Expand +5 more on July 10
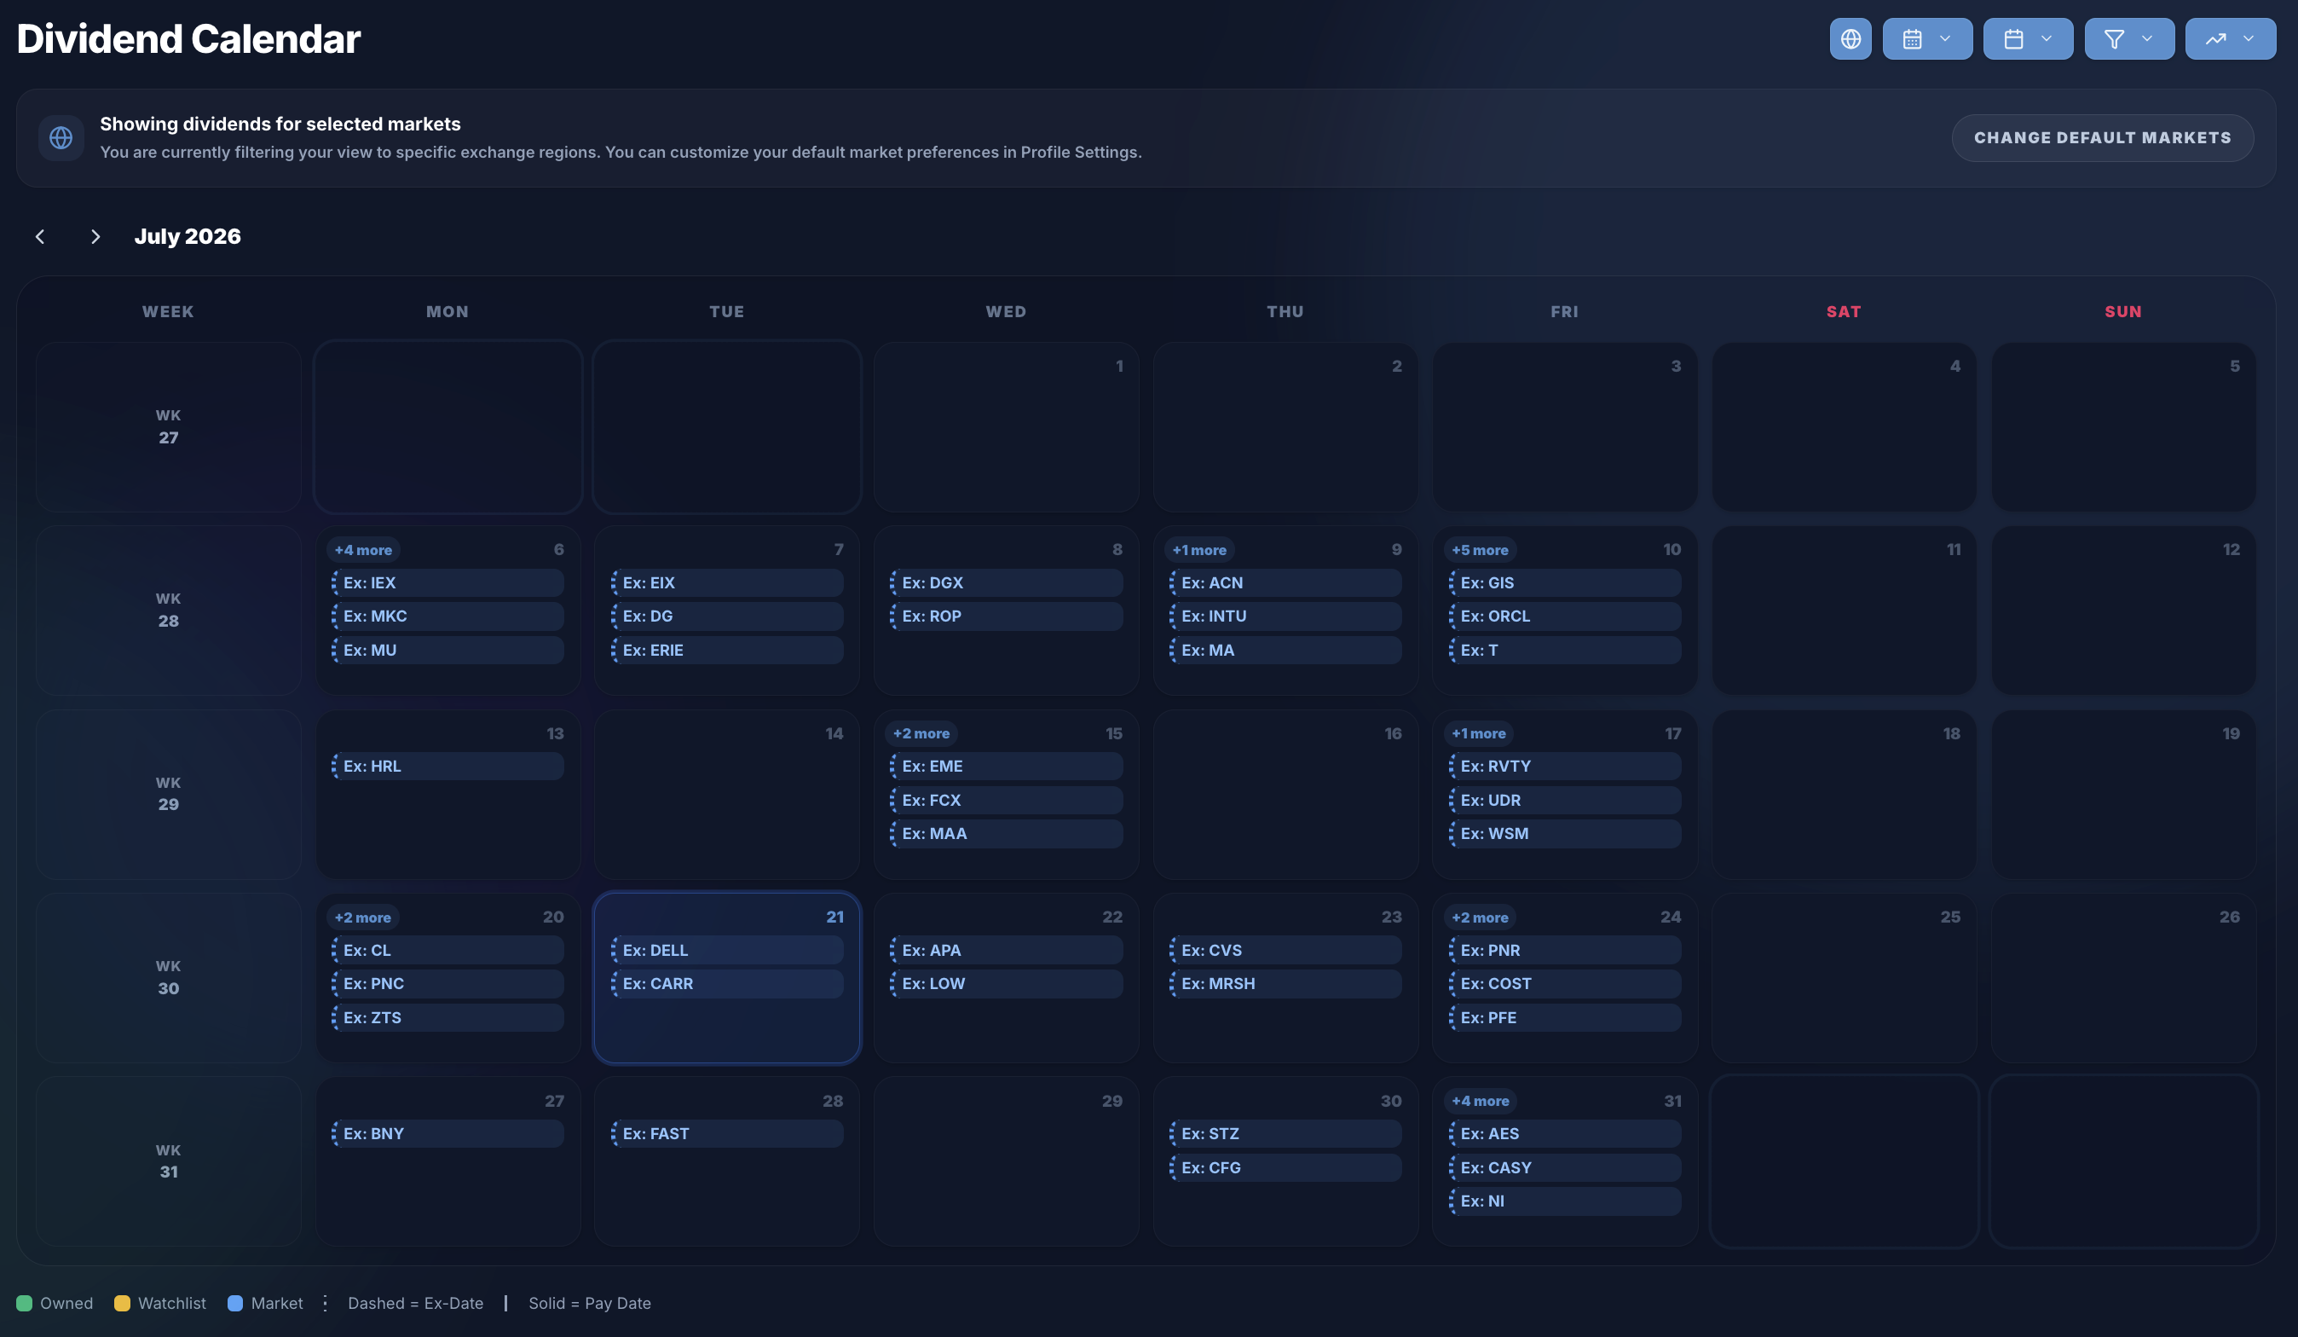 coord(1480,550)
